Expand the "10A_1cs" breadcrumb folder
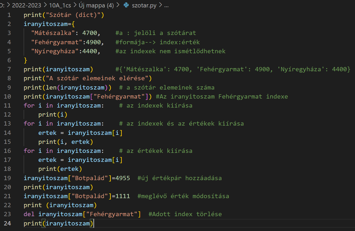The height and width of the screenshot is (231, 355). [58, 5]
